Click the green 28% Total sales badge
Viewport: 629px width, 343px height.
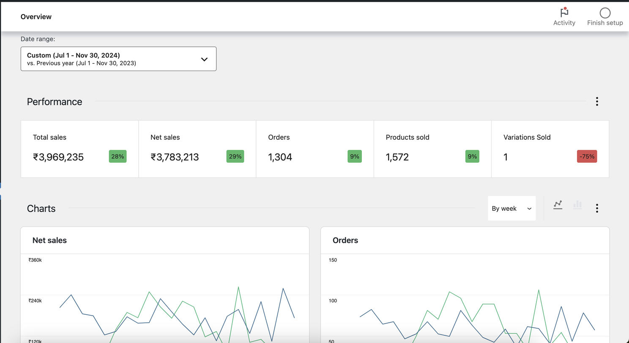tap(118, 157)
